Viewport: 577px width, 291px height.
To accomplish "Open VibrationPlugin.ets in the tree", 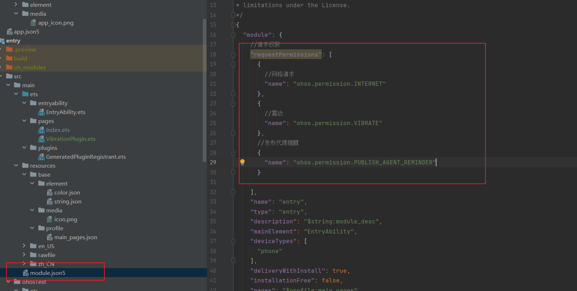I will pyautogui.click(x=71, y=139).
